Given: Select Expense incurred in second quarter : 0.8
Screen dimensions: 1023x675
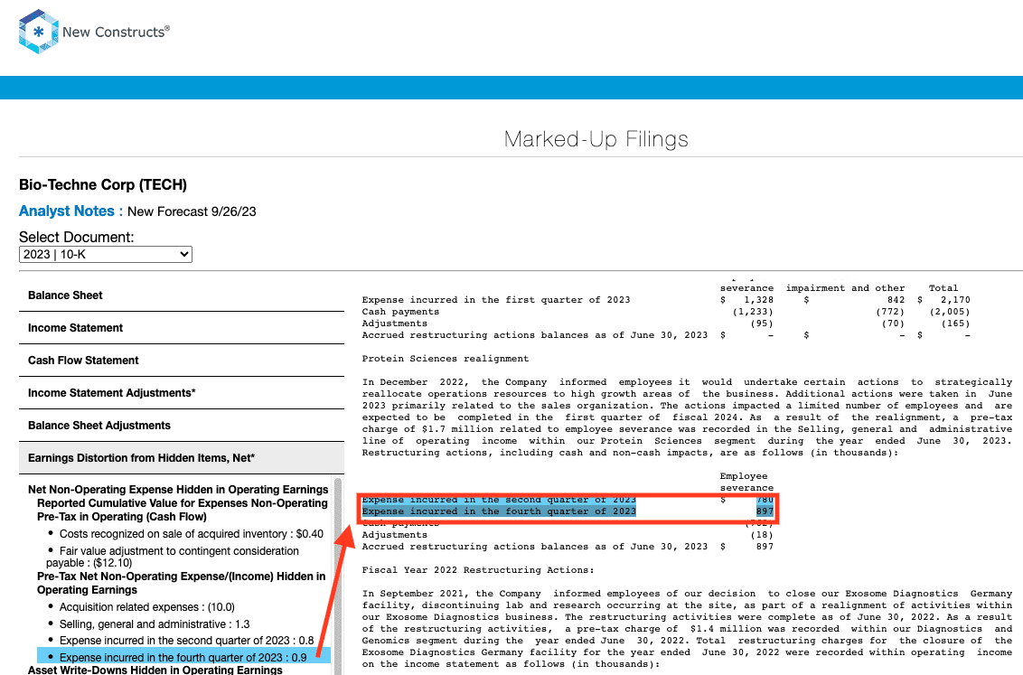Looking at the screenshot, I should pyautogui.click(x=186, y=641).
